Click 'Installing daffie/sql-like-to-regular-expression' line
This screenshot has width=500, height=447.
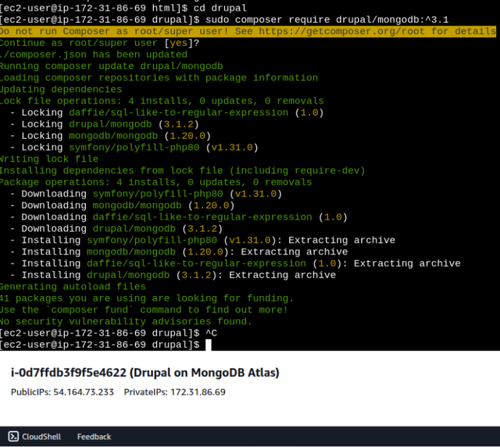235,264
